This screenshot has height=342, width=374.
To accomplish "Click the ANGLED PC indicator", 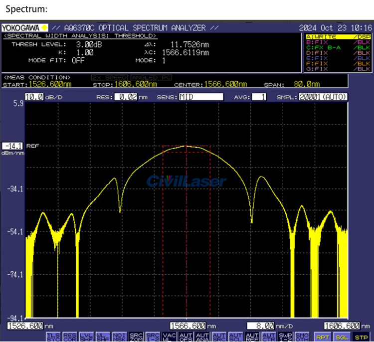I will point(151,77).
